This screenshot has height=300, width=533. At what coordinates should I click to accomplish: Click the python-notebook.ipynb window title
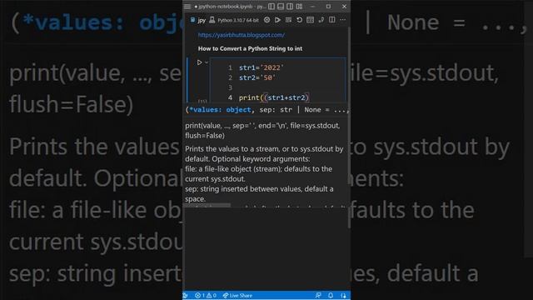pos(230,7)
